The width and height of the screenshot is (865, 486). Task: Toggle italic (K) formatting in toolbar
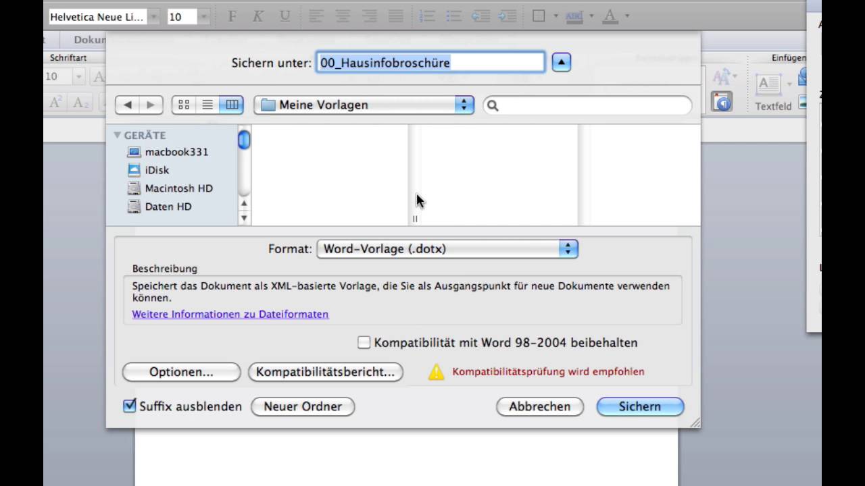tap(257, 16)
